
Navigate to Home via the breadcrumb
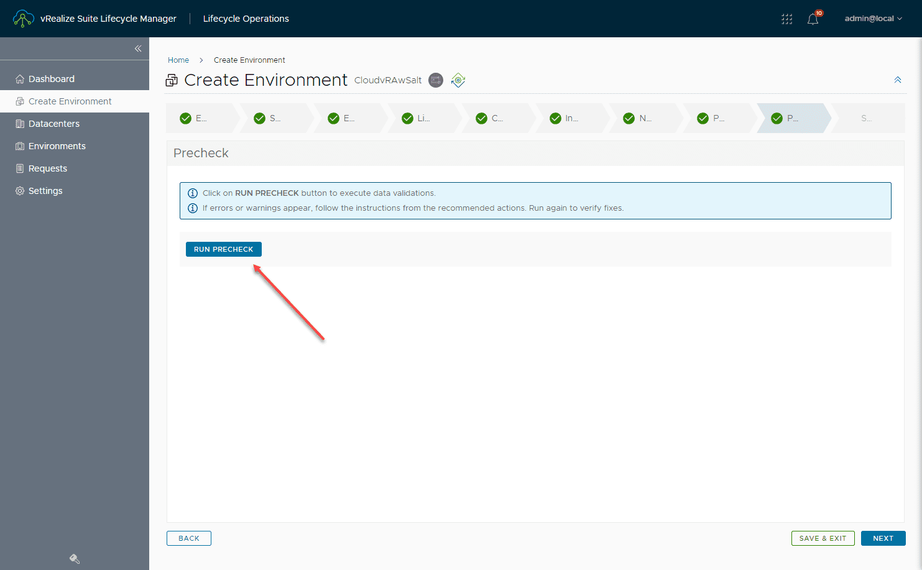coord(178,60)
